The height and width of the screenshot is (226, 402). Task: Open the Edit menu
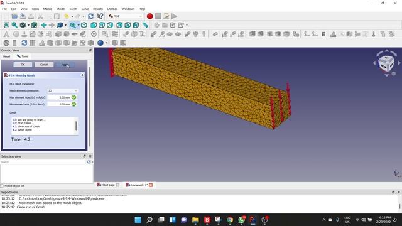click(x=14, y=9)
